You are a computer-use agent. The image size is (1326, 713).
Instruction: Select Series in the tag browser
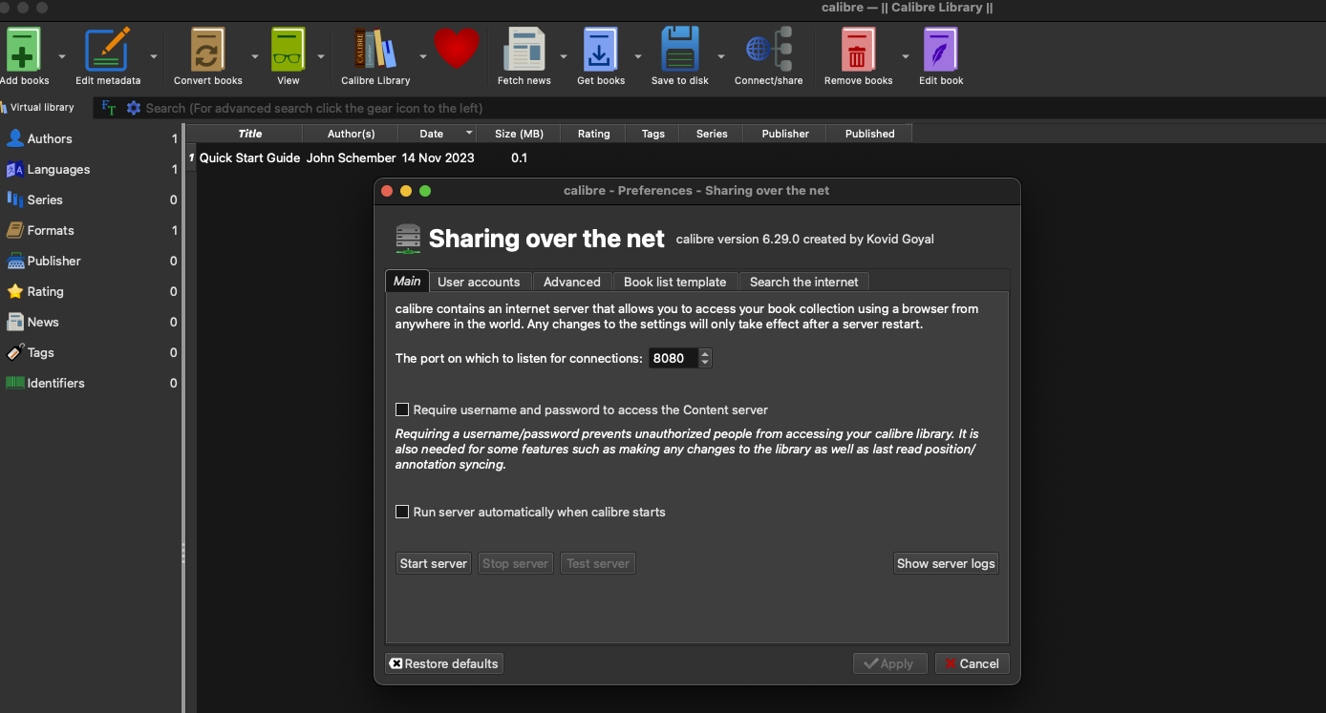click(90, 199)
